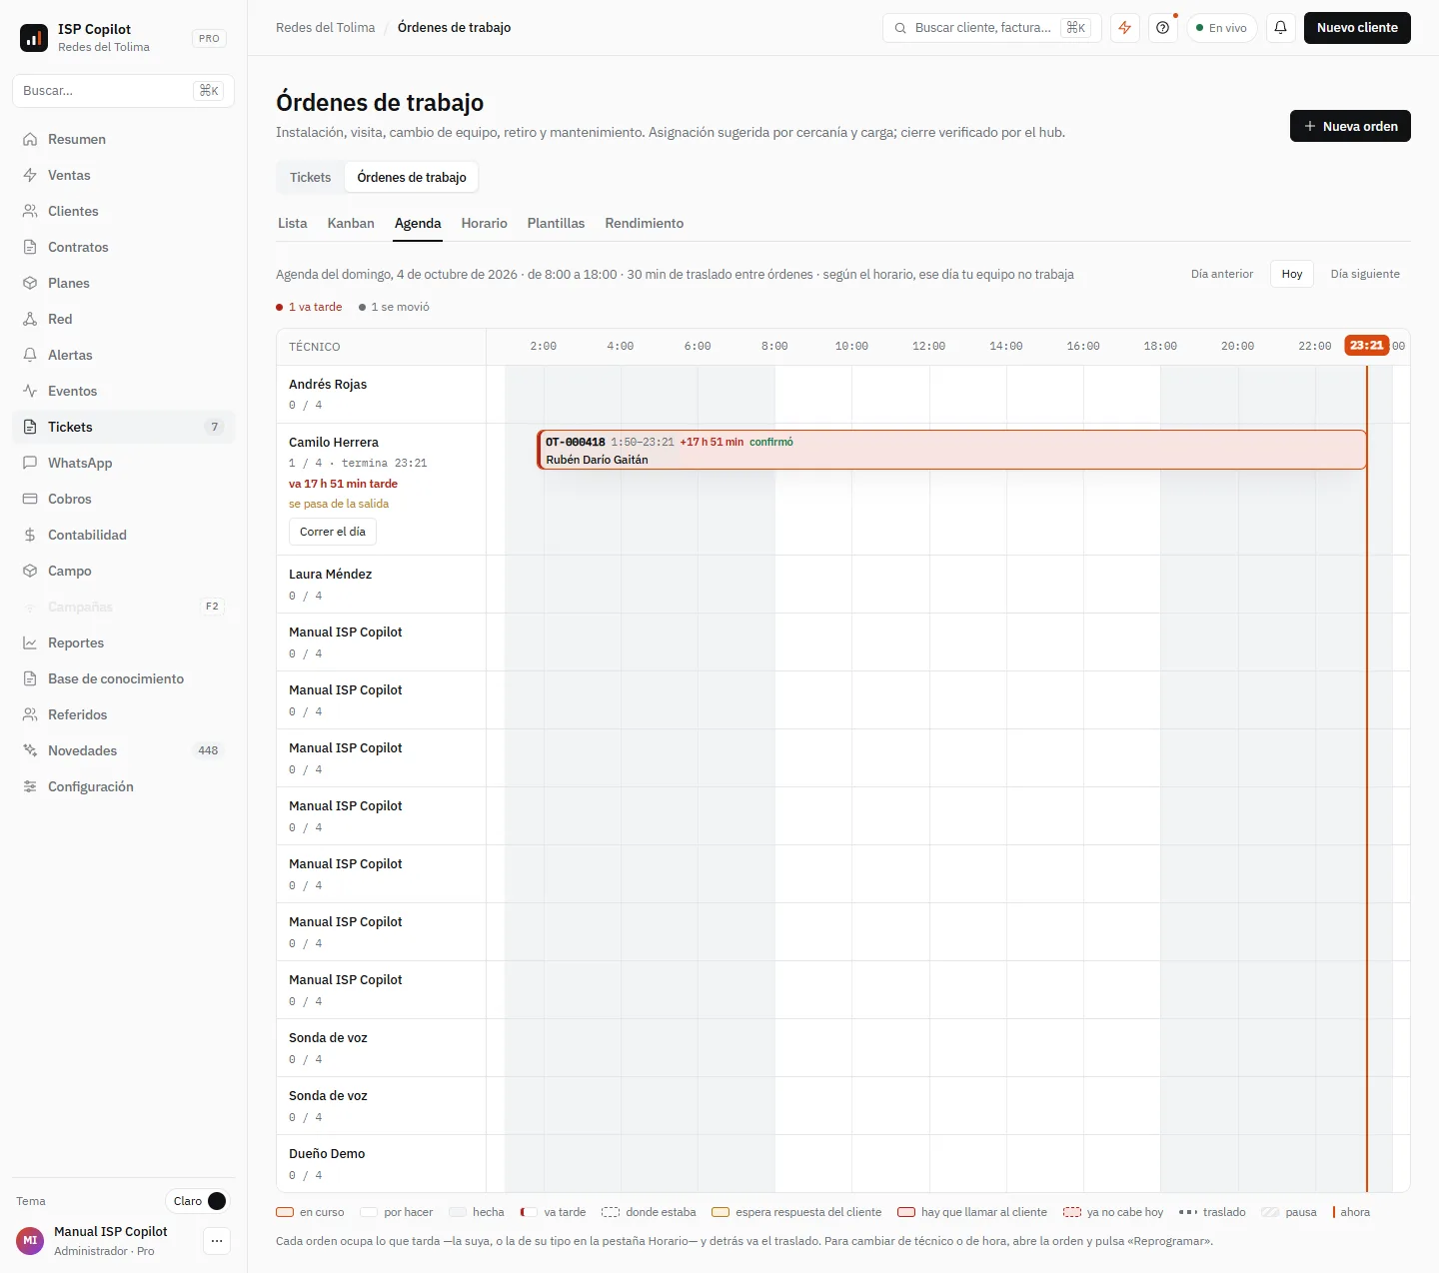Click the Ventas lightning icon
The height and width of the screenshot is (1273, 1439).
click(x=30, y=175)
